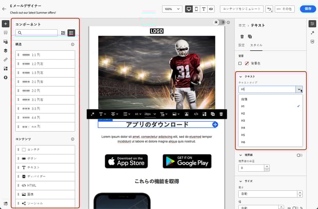This screenshot has width=318, height=209.
Task: Select the 1:1 列 structure item
Action: (x=45, y=55)
